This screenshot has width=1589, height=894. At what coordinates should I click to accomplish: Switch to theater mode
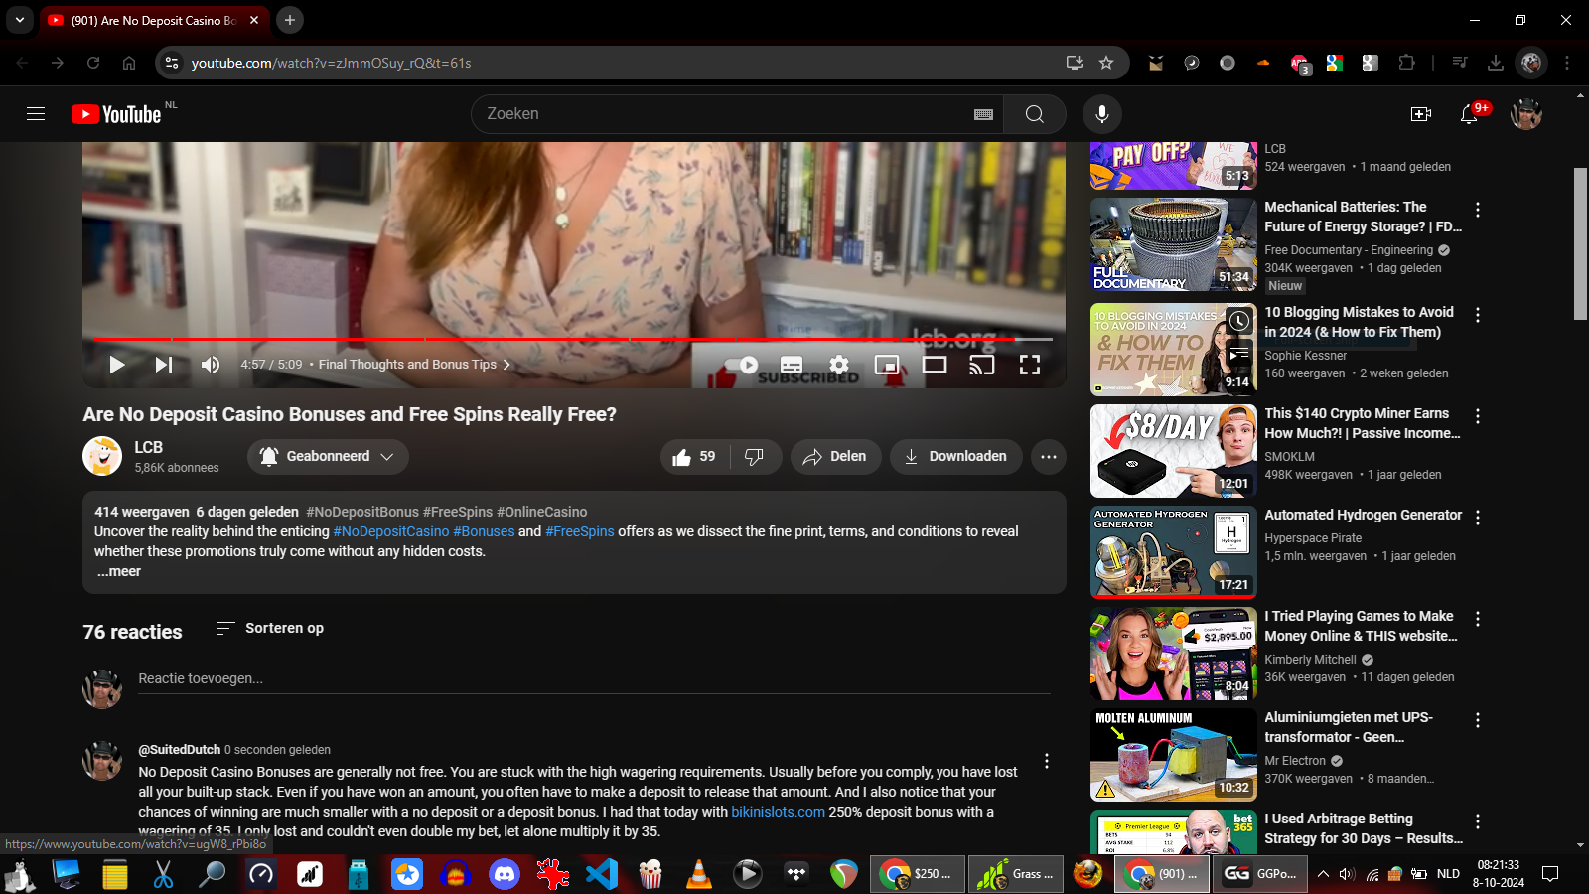[x=935, y=365]
